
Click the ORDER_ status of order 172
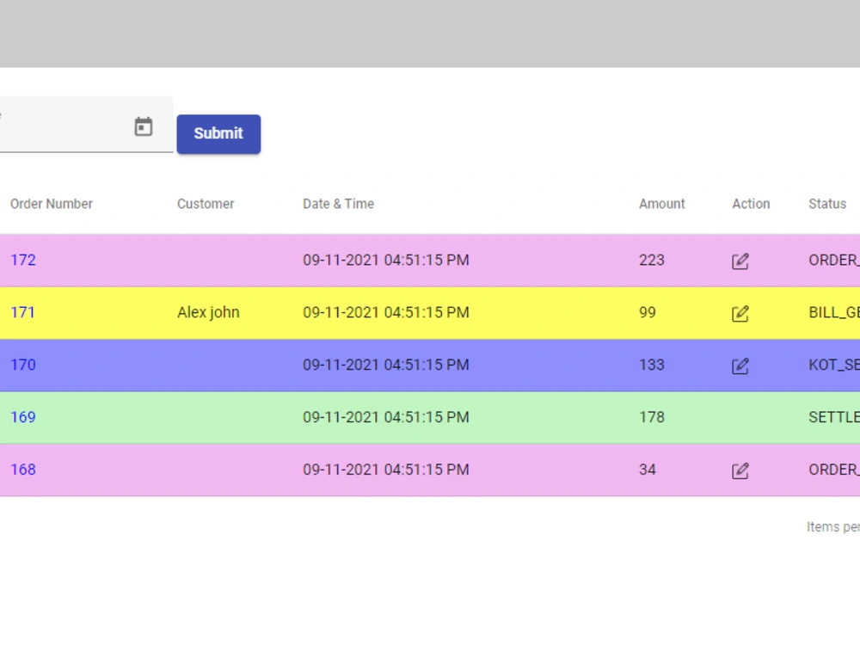834,260
